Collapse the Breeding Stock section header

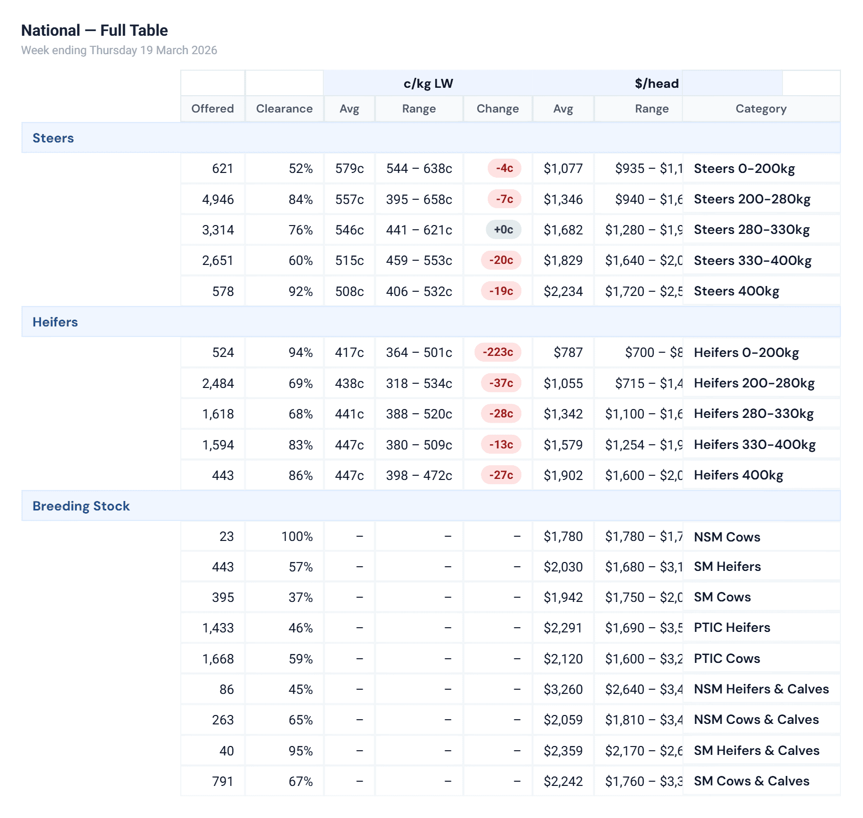pos(81,506)
